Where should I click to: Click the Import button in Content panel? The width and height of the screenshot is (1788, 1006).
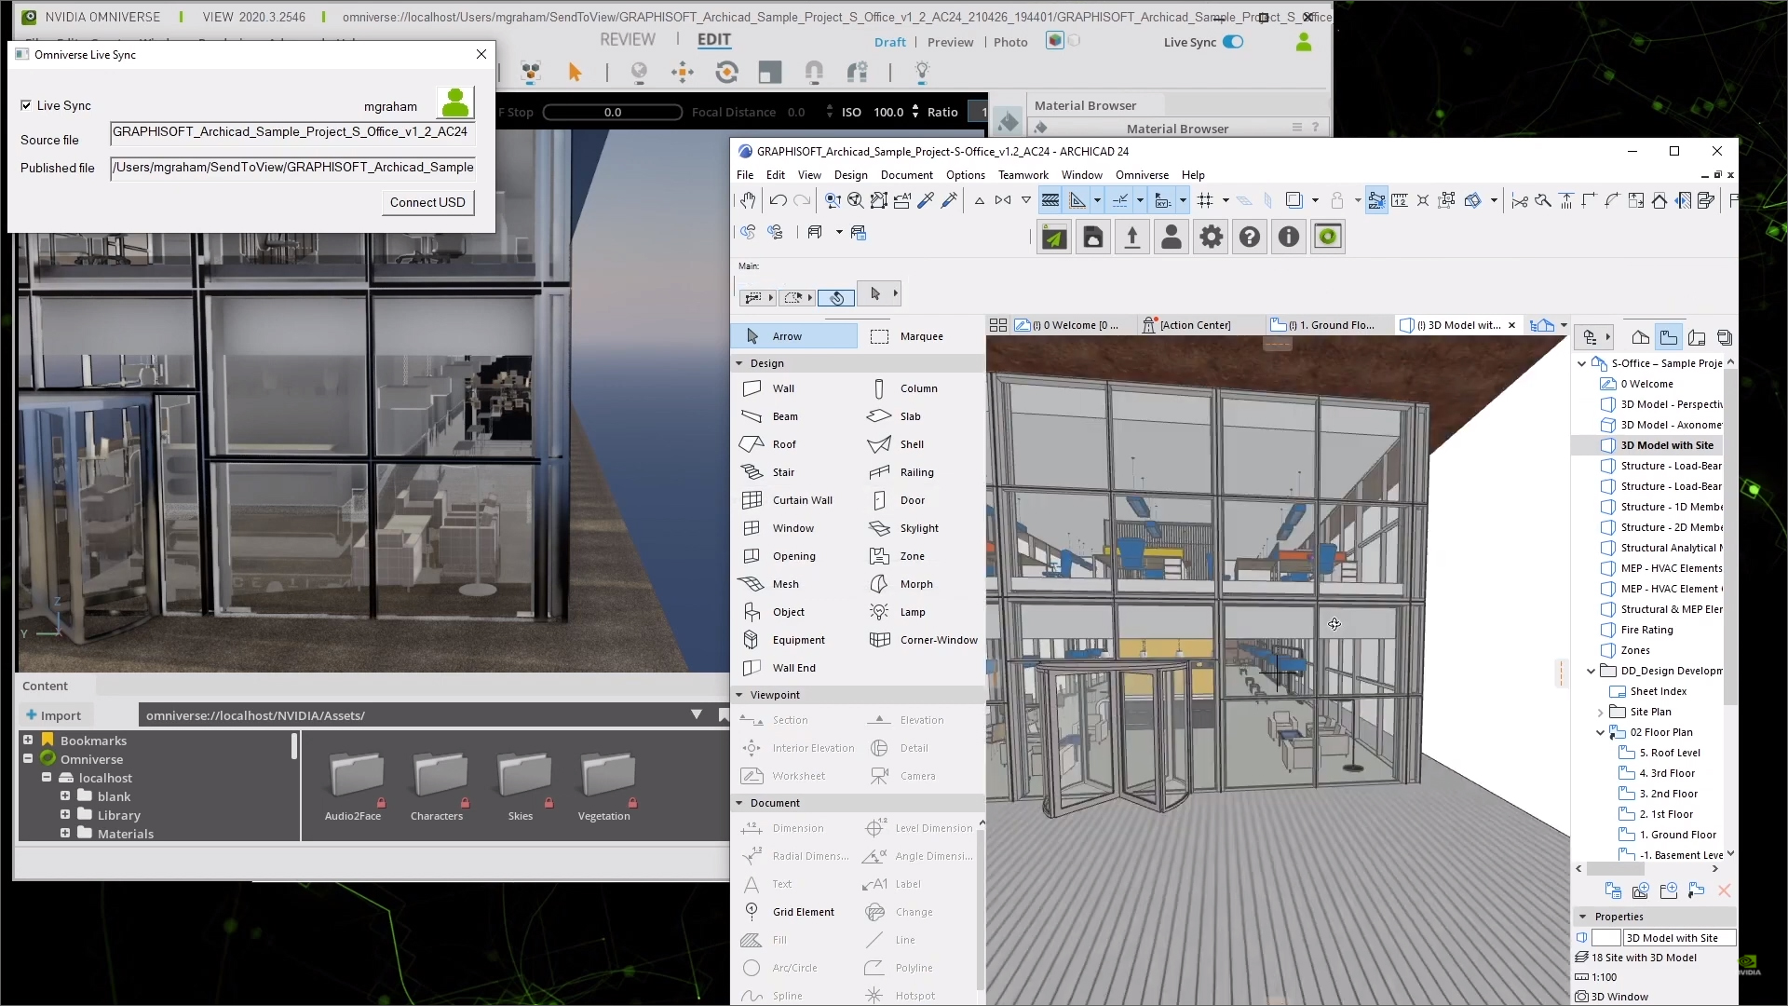(x=53, y=715)
